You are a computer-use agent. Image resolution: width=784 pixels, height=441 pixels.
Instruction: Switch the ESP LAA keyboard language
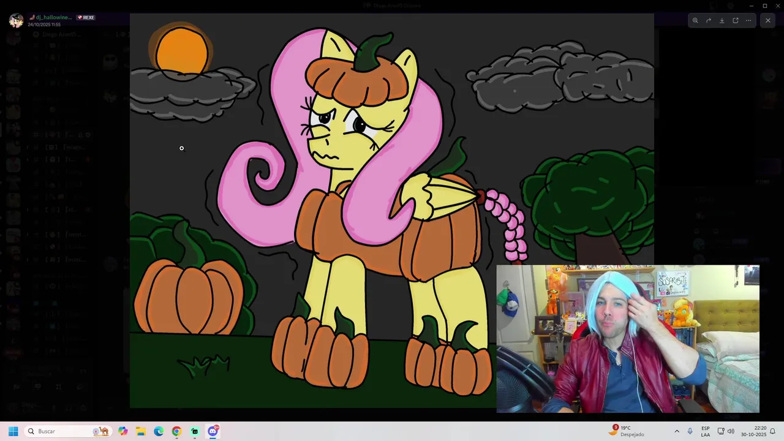(x=706, y=431)
